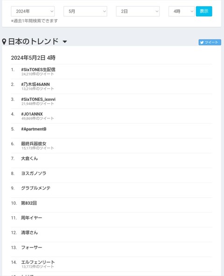
Task: Select the エルフェンリート trend
Action: 38,262
